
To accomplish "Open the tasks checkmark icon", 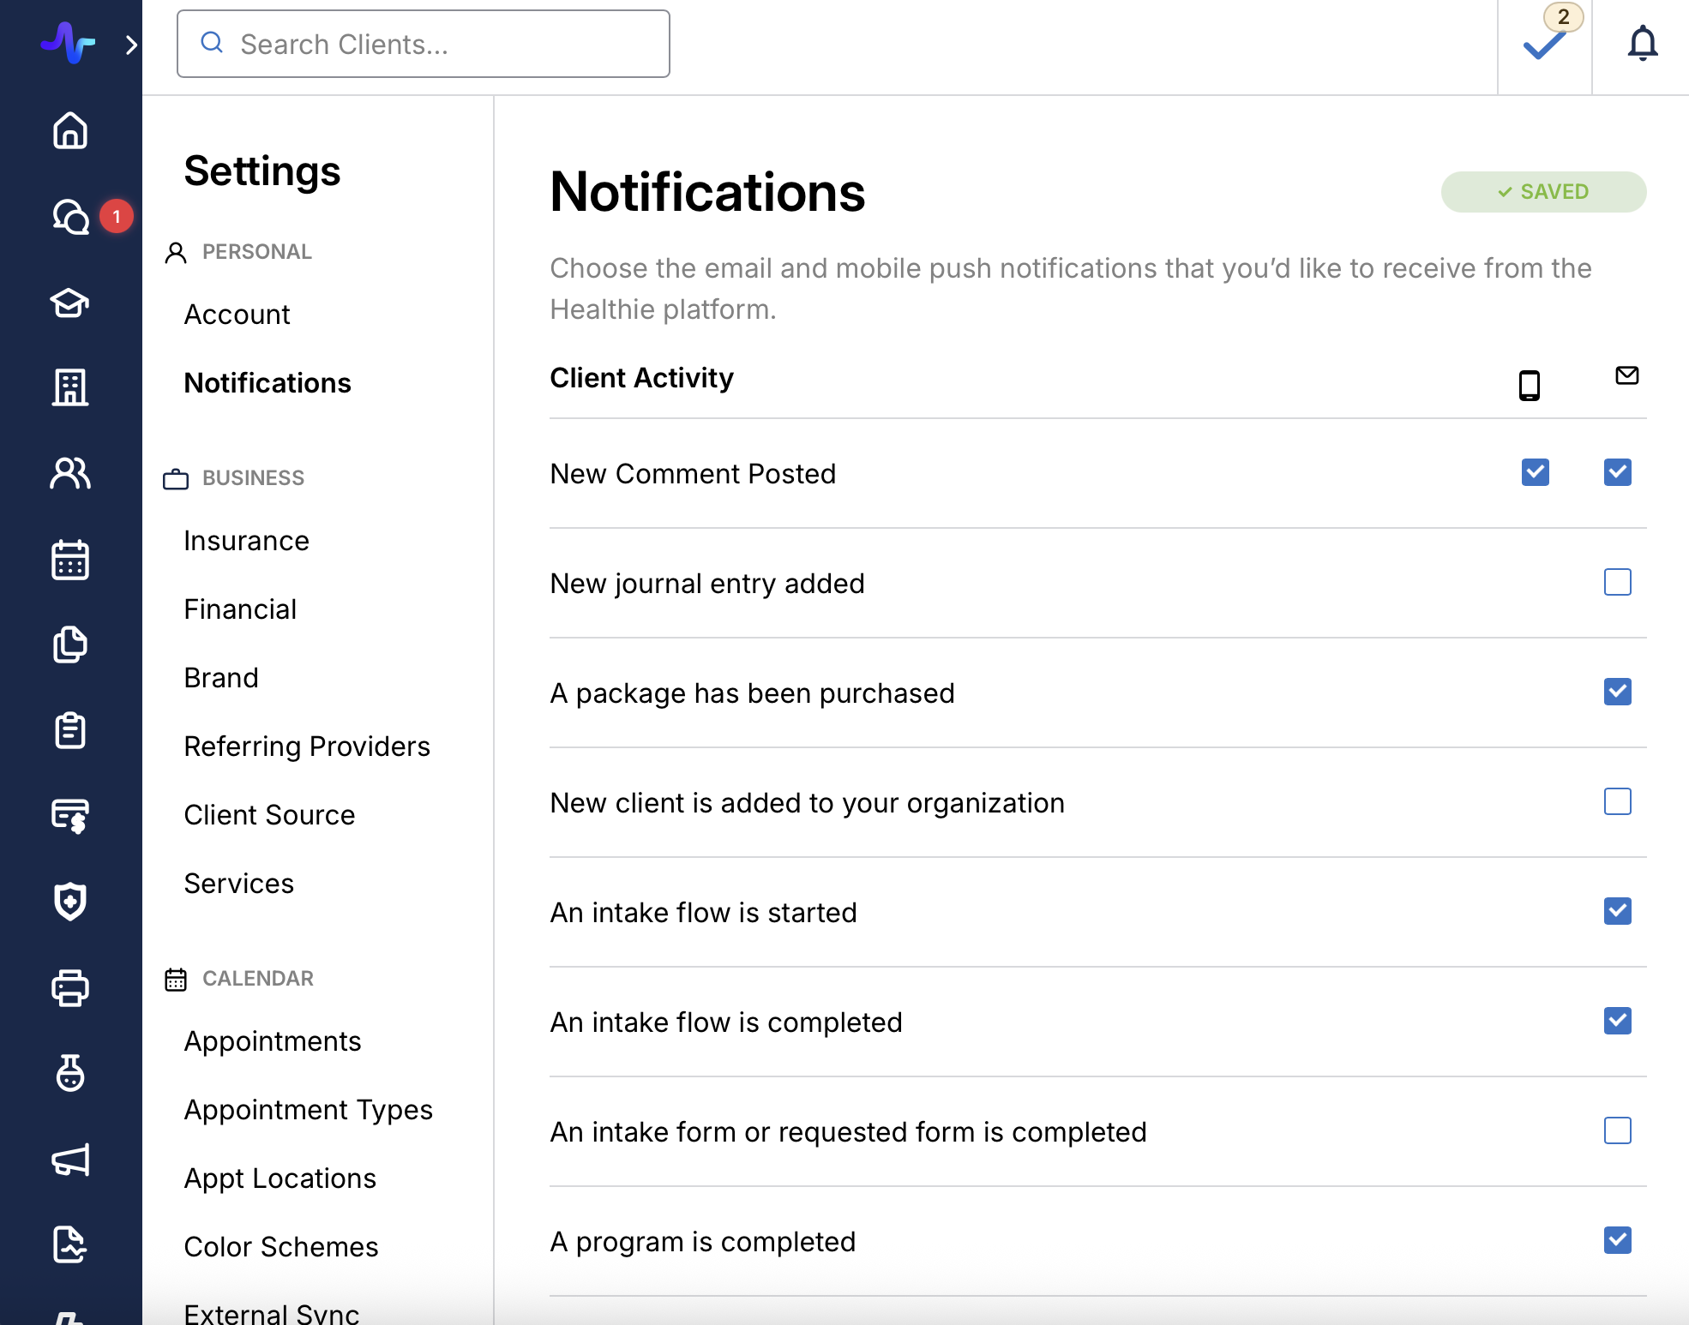I will pyautogui.click(x=1544, y=45).
